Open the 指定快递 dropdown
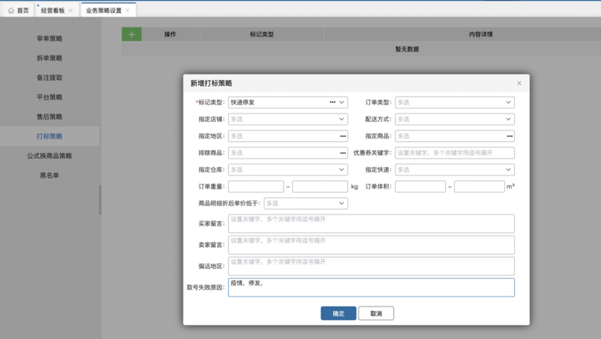601x339 pixels. point(455,169)
